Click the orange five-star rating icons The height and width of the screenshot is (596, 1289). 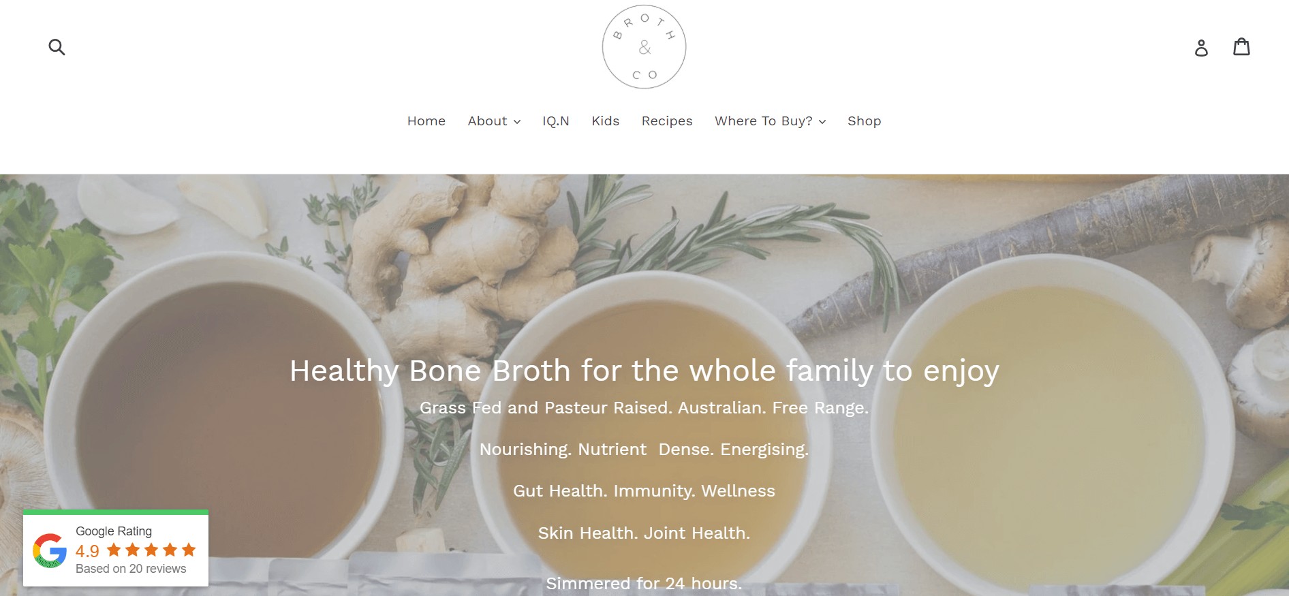[x=151, y=550]
